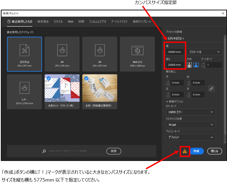
Task: Open the 印刷 tab
Action: point(81,22)
